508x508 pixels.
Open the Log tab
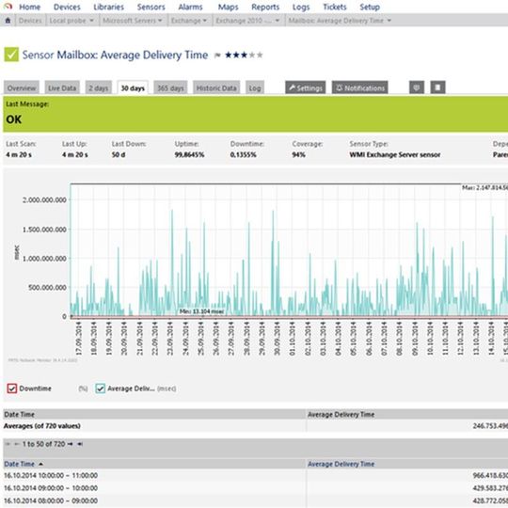click(255, 87)
